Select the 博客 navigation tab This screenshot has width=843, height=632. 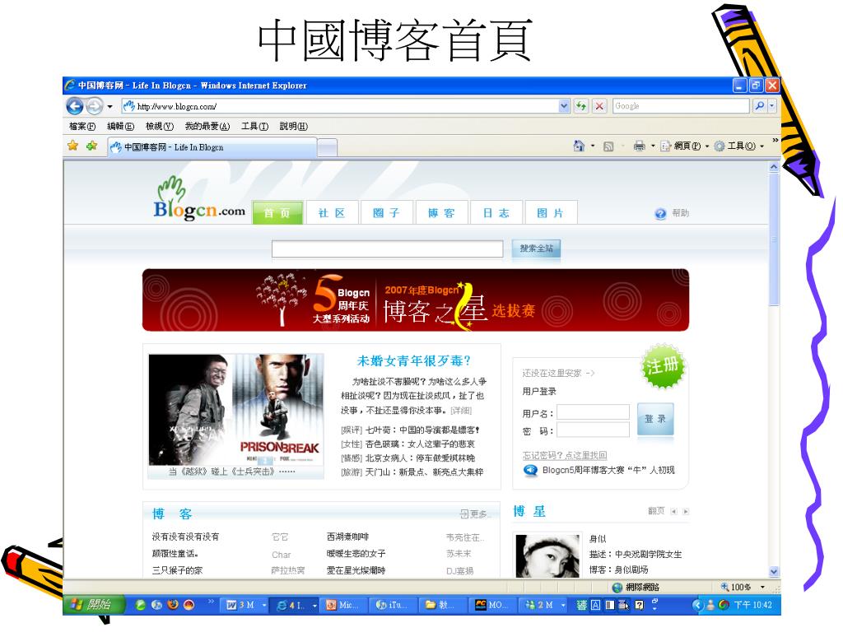tap(441, 213)
